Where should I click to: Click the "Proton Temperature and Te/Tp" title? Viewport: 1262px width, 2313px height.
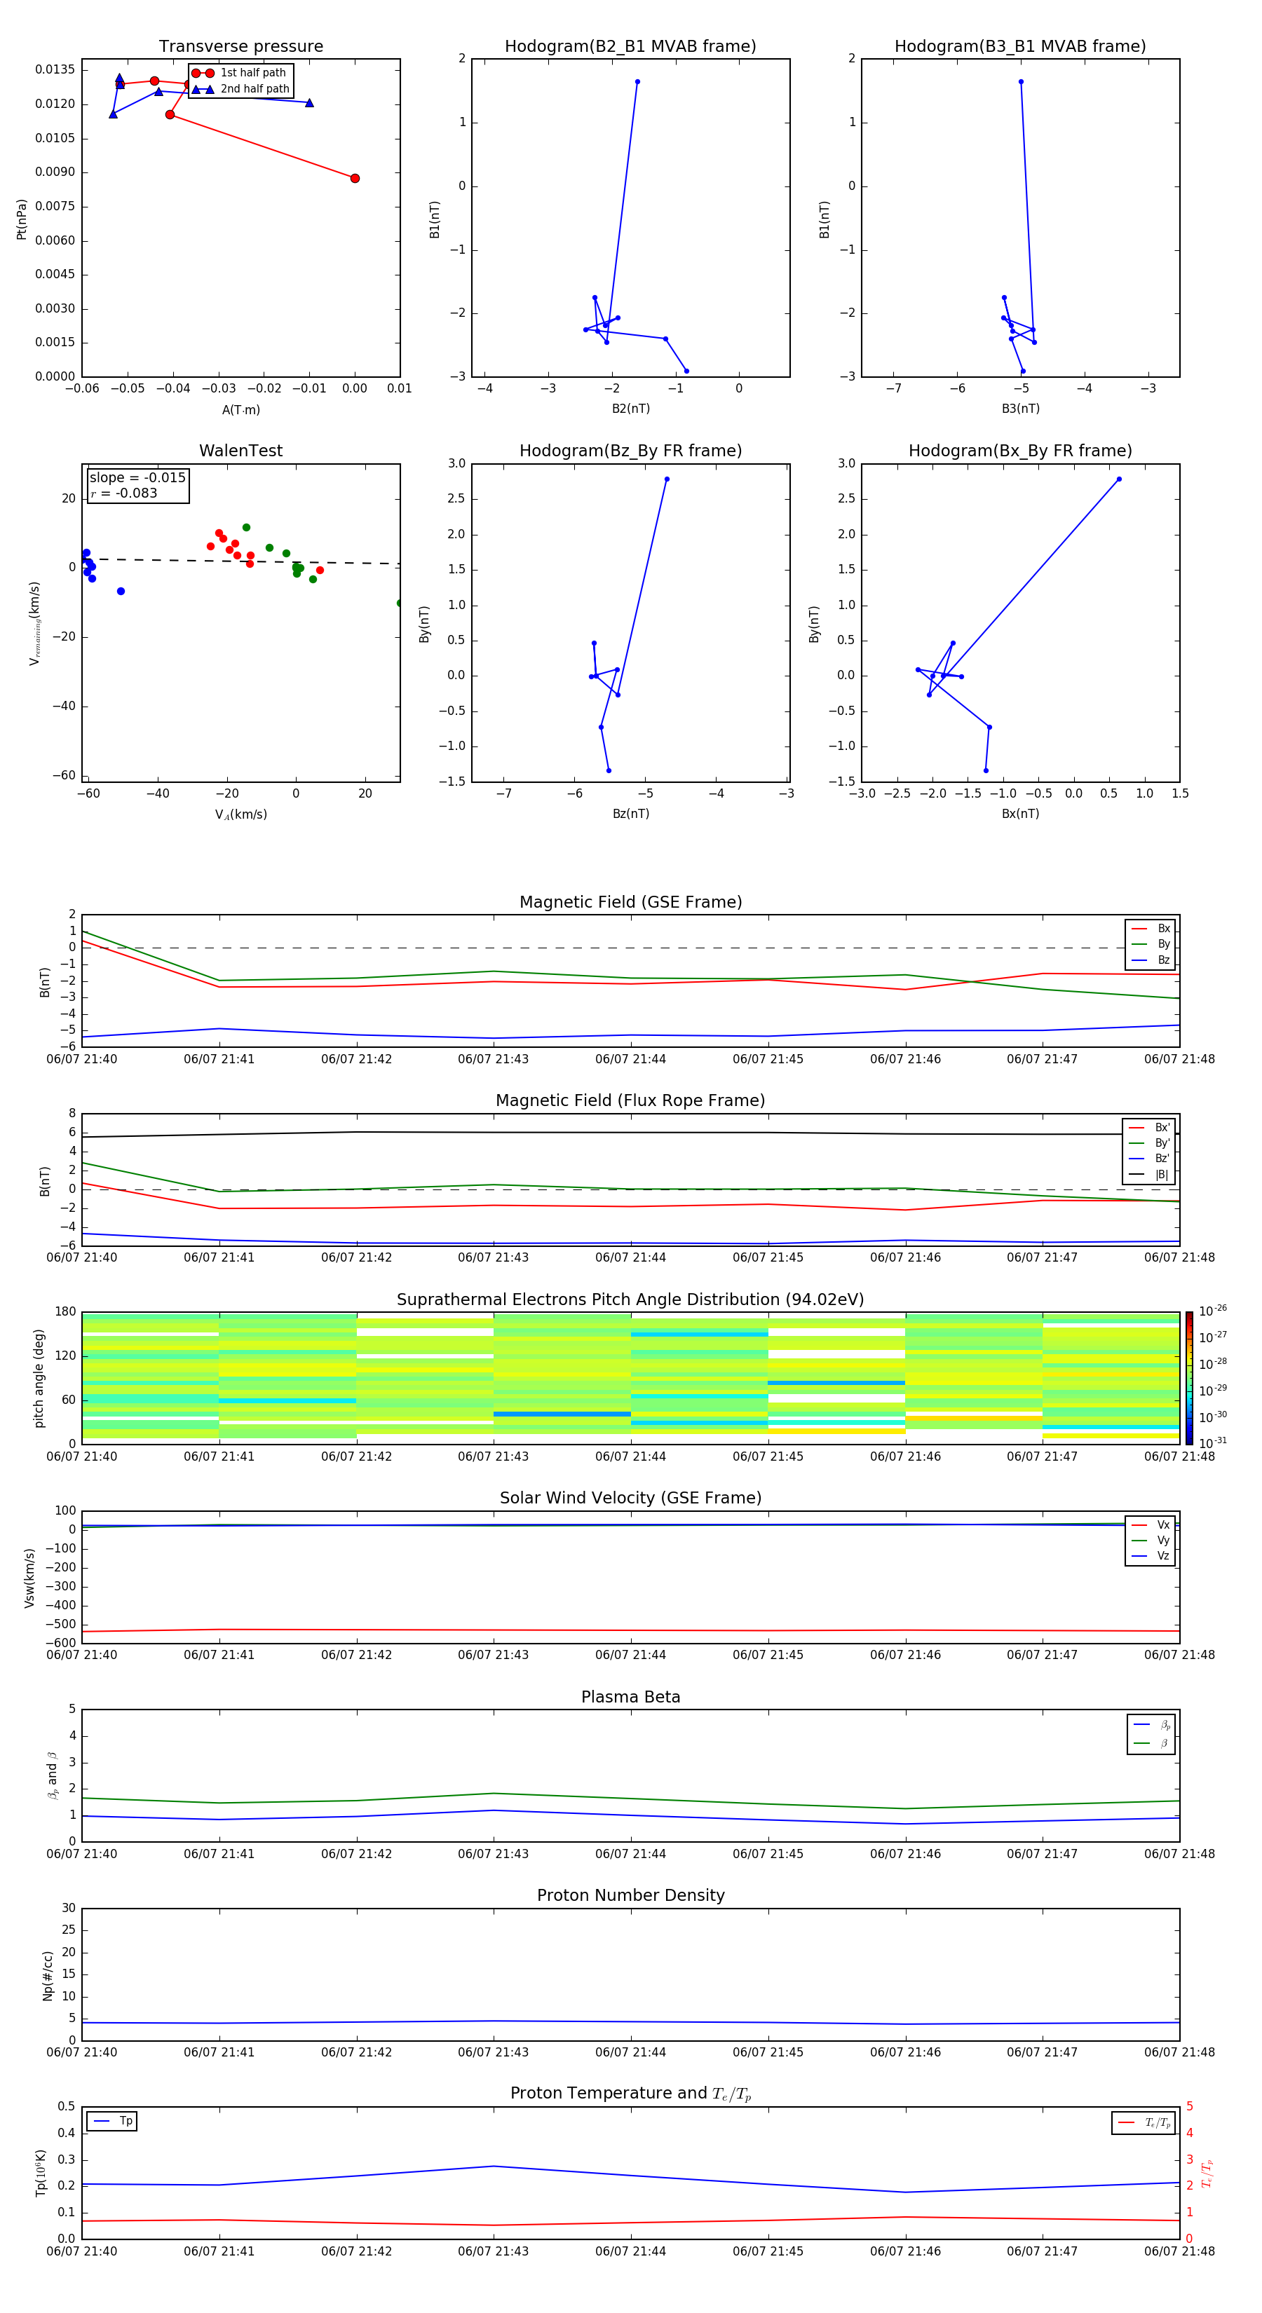coord(630,2094)
